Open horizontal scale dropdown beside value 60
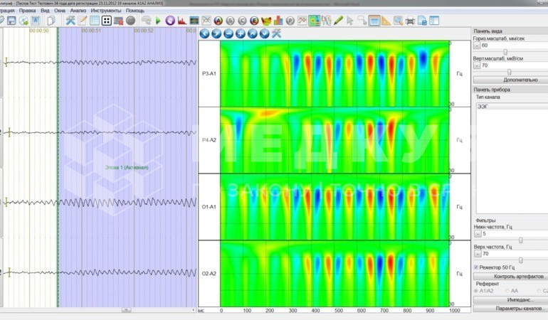This screenshot has height=320, width=548. click(x=477, y=46)
